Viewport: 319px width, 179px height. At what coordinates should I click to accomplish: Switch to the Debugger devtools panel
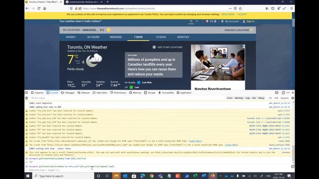[68, 93]
